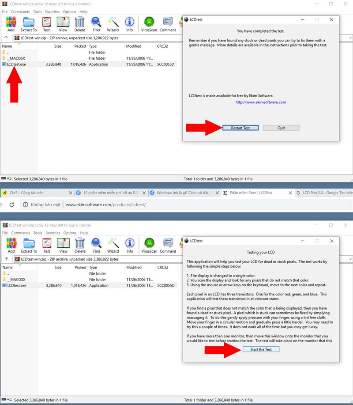The width and height of the screenshot is (353, 405).
Task: Select the Extract To icon
Action: coord(28,24)
